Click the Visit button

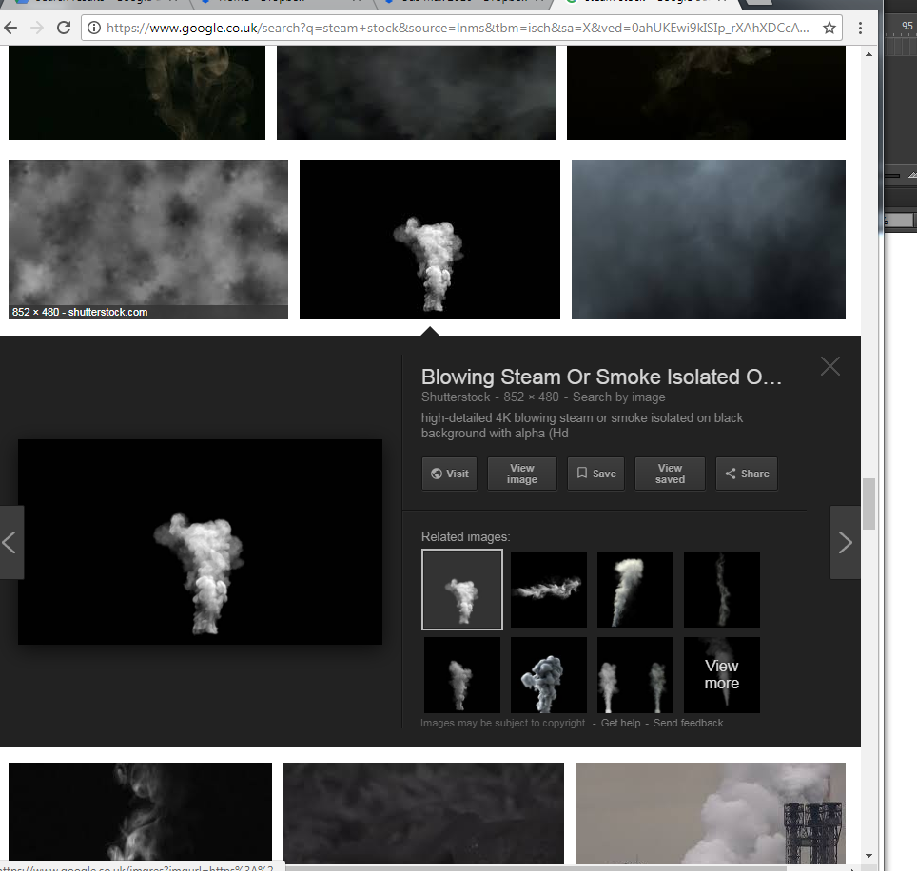click(449, 474)
